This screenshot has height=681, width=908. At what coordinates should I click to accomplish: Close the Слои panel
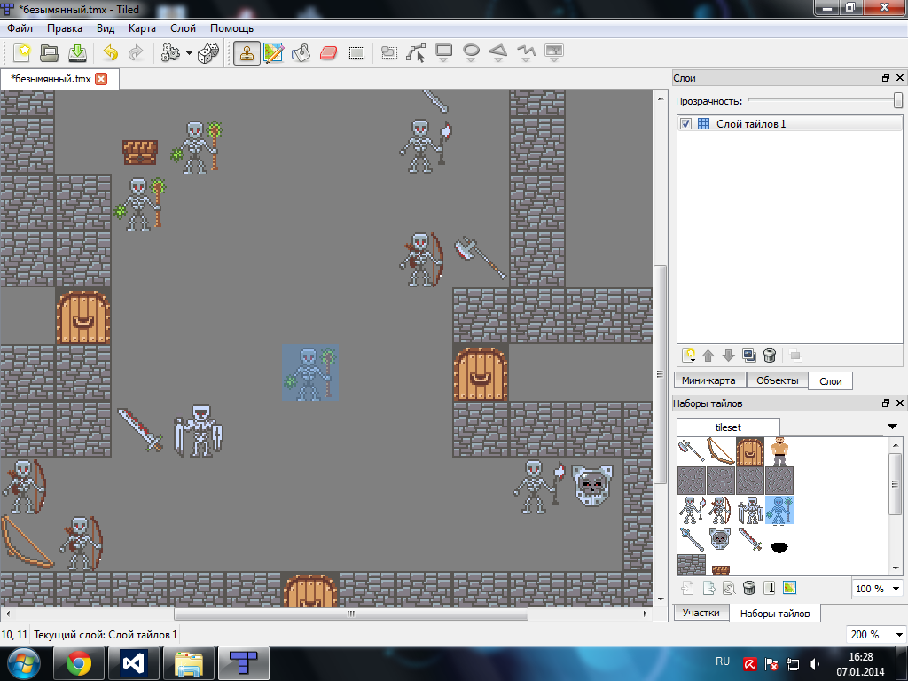tap(900, 78)
